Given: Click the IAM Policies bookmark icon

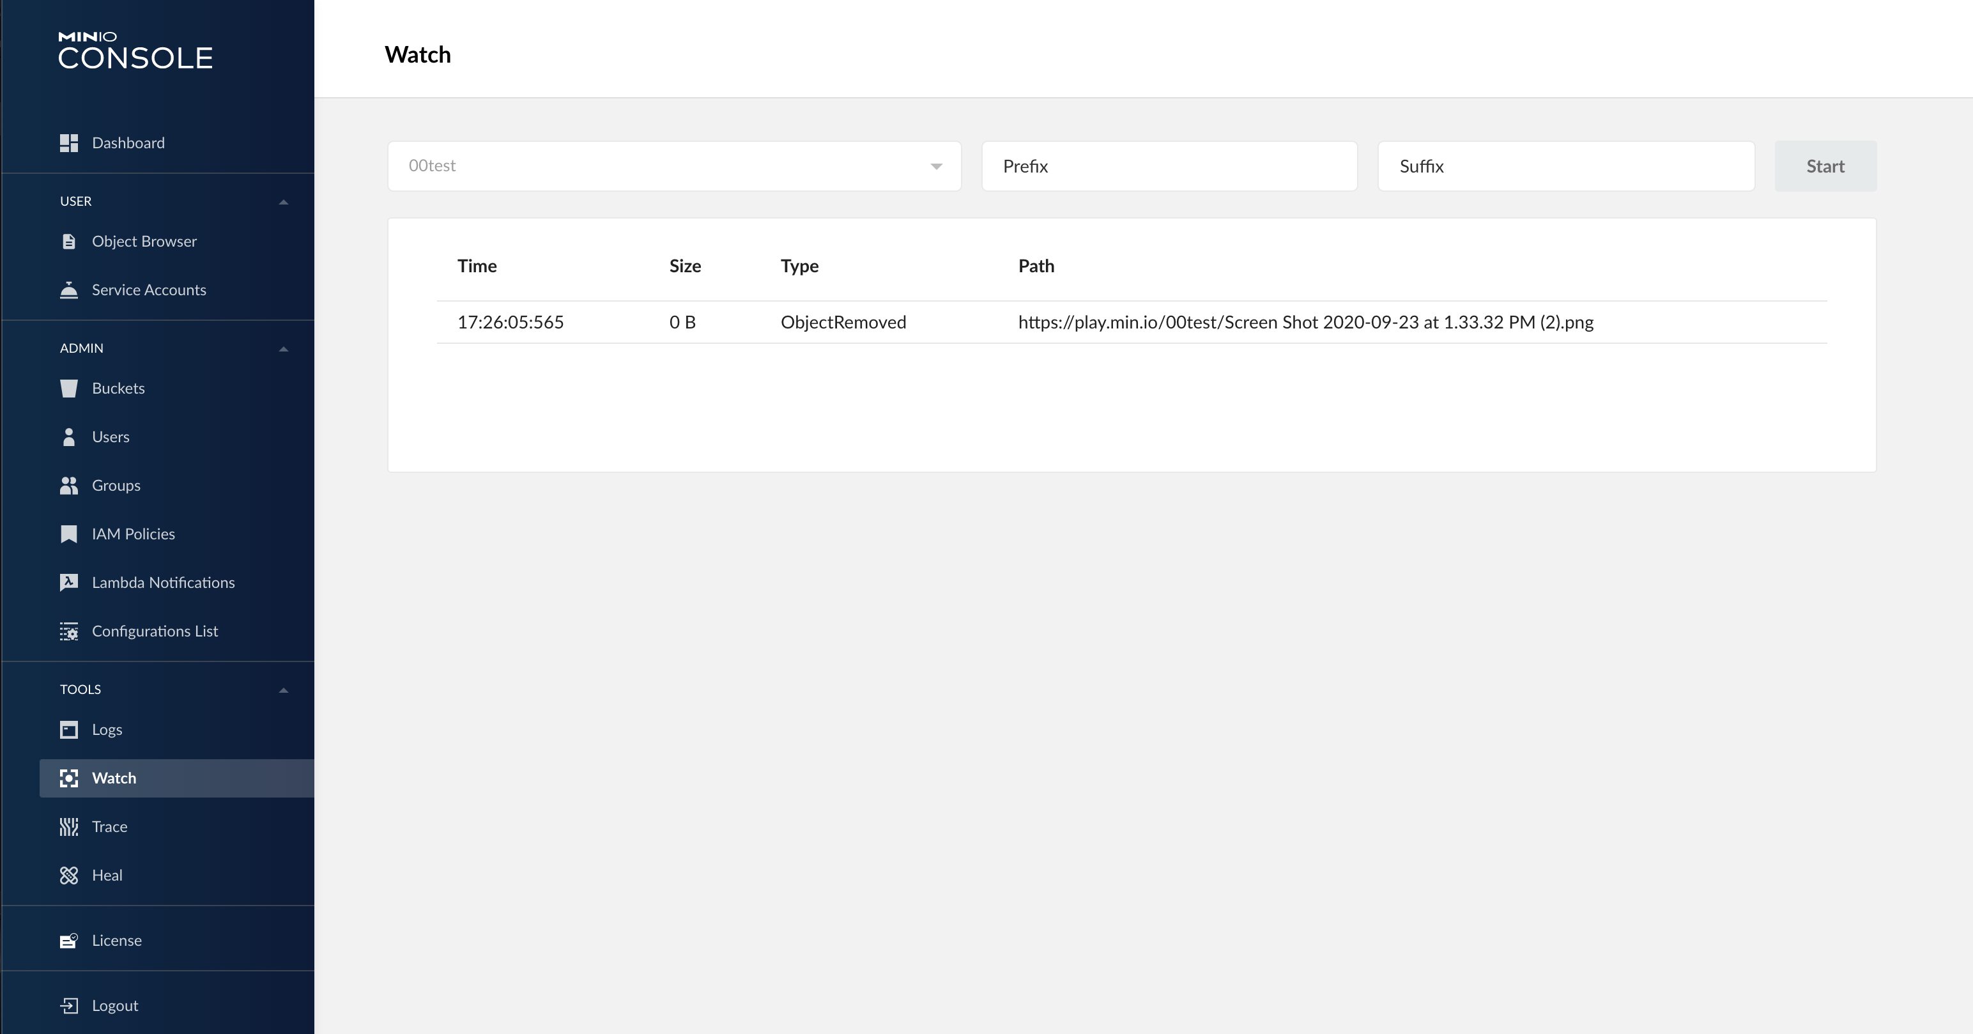Looking at the screenshot, I should [69, 534].
